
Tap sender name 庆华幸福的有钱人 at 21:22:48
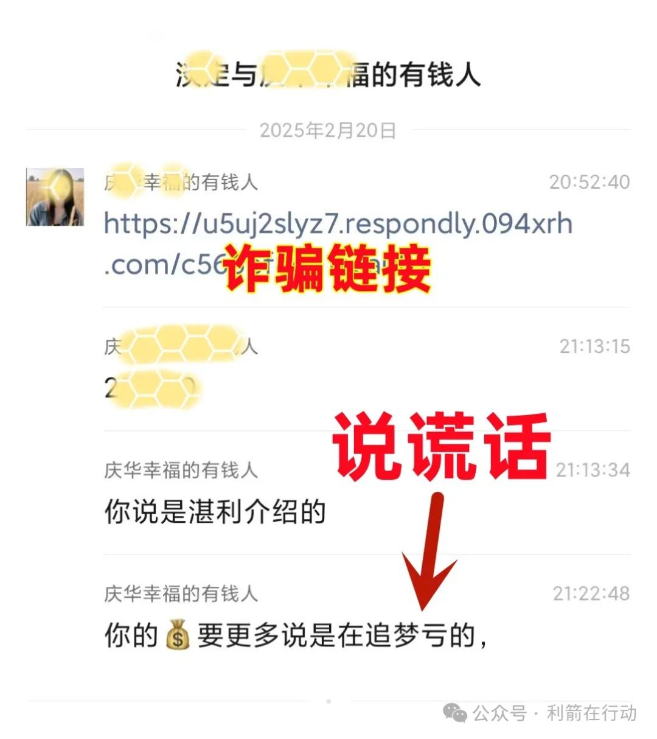[181, 594]
